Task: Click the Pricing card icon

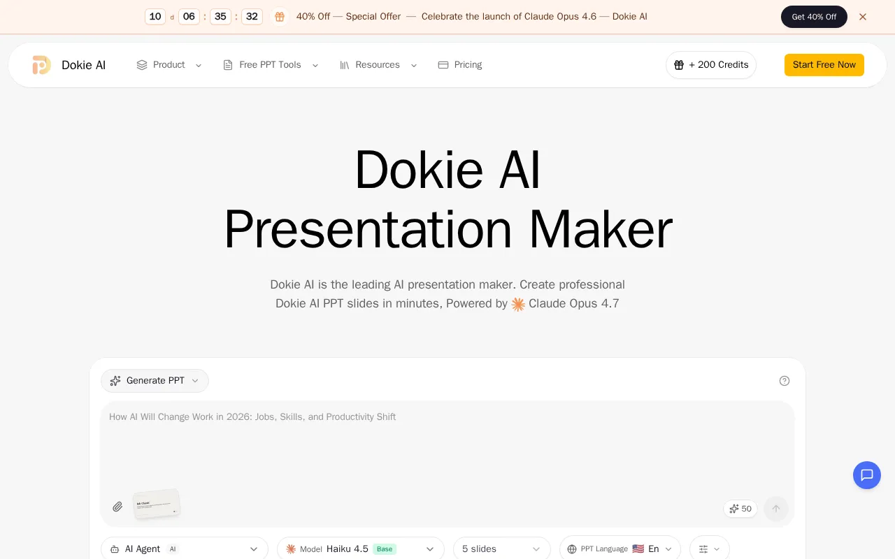Action: tap(443, 65)
